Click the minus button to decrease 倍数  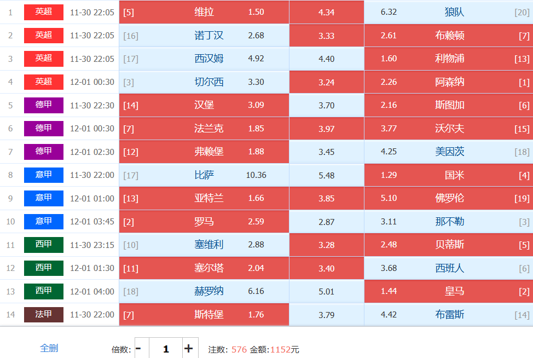(x=138, y=349)
